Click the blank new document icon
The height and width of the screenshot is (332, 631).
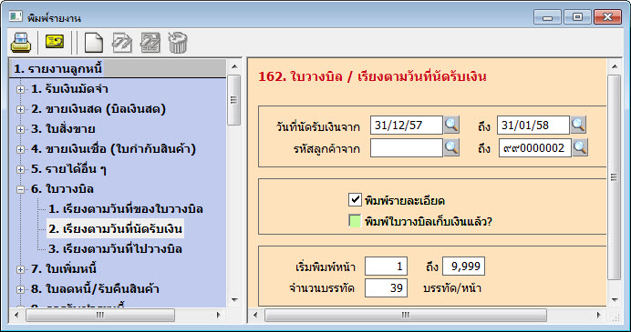click(x=94, y=43)
